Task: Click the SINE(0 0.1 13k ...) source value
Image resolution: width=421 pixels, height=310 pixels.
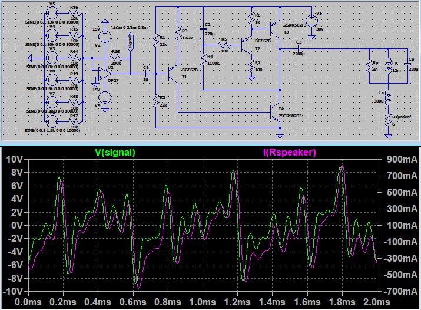Action: 52,22
